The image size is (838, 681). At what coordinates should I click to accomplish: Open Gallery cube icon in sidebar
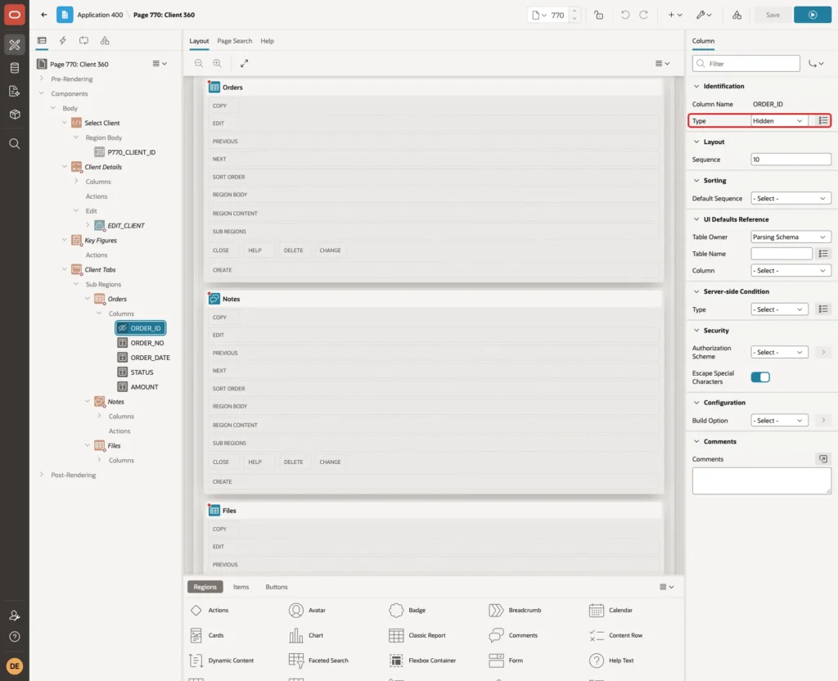(x=15, y=114)
